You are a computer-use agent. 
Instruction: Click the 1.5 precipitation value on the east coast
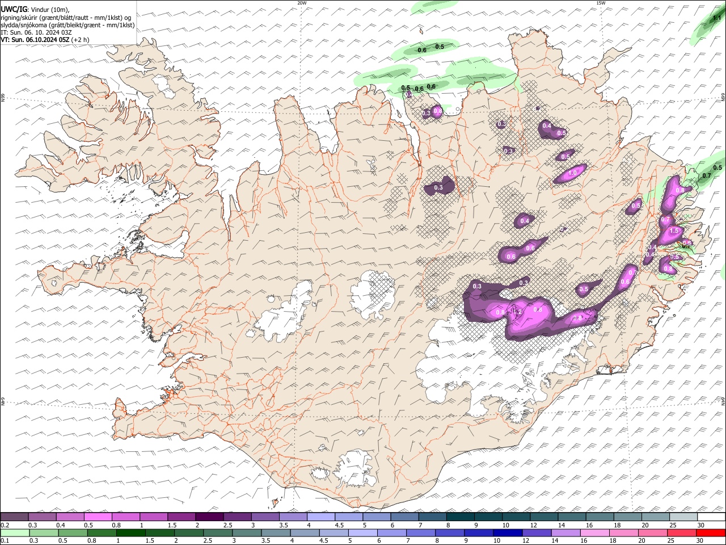click(x=674, y=231)
